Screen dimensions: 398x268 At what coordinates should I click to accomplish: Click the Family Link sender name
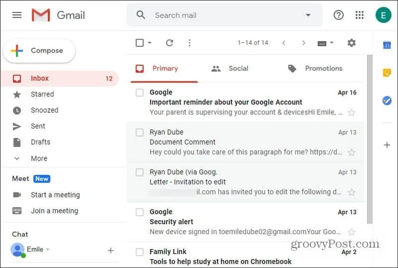click(168, 252)
